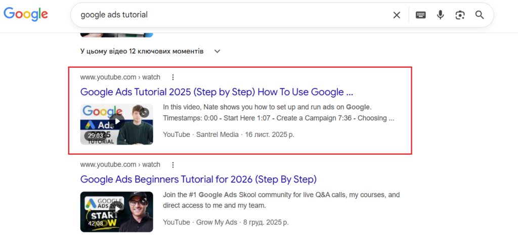Image resolution: width=518 pixels, height=242 pixels.
Task: Click youtube.com › watch URL above 2025 tutorial
Action: (120, 77)
